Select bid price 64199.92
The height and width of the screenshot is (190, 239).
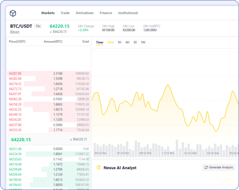(15, 180)
